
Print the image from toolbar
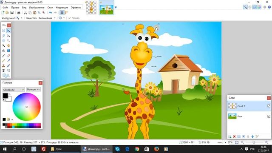[x=19, y=12]
